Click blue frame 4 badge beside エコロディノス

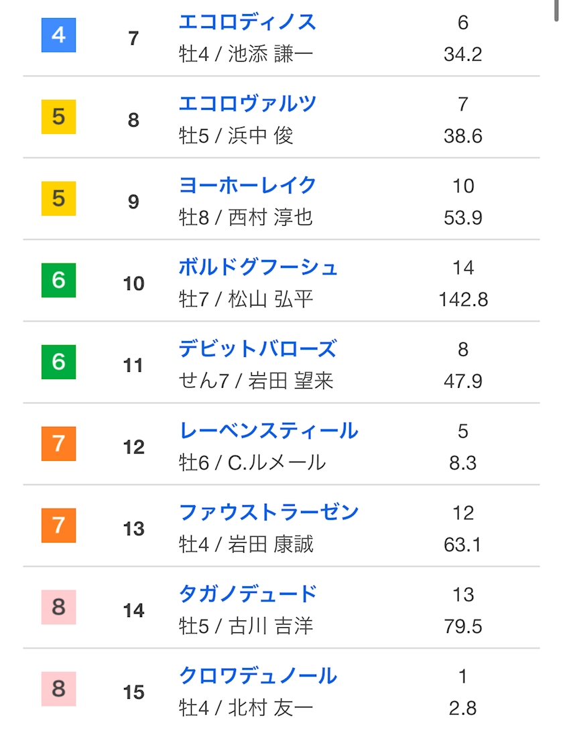[x=59, y=36]
